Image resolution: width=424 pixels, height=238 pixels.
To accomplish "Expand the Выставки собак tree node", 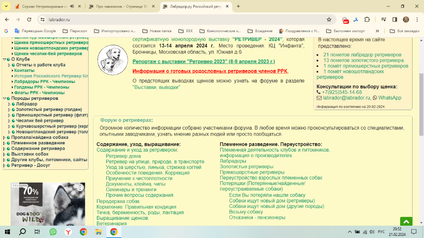I will (x=4, y=154).
